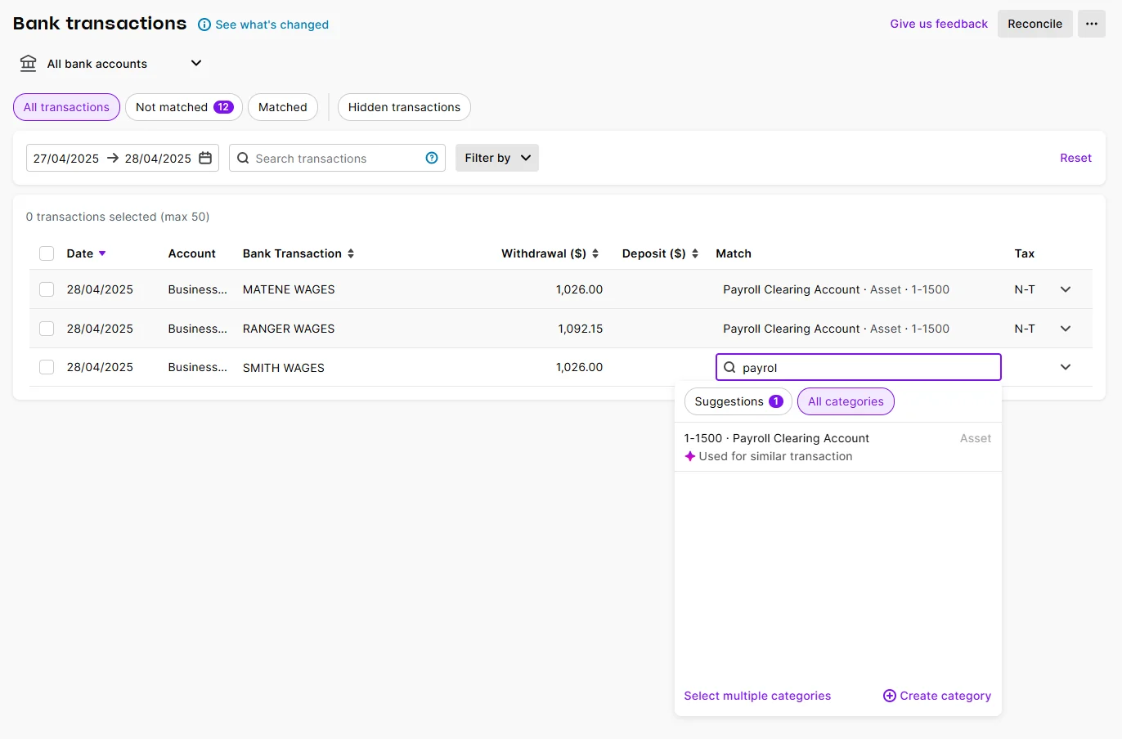The height and width of the screenshot is (739, 1122).
Task: Click the help question mark in the search field
Action: 431,158
